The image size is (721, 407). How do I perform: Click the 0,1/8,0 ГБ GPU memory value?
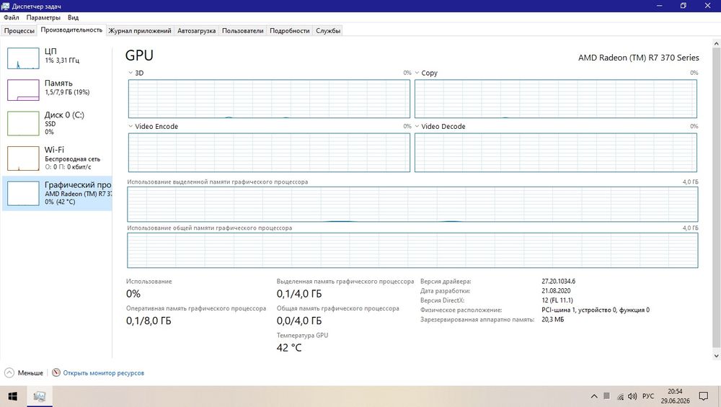tap(149, 321)
